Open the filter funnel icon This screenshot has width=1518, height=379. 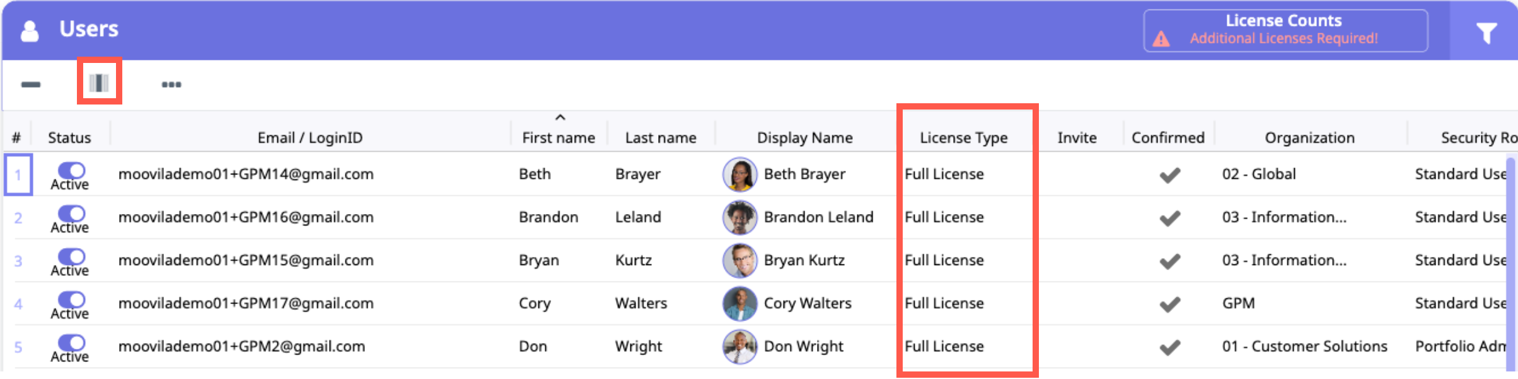click(1486, 31)
